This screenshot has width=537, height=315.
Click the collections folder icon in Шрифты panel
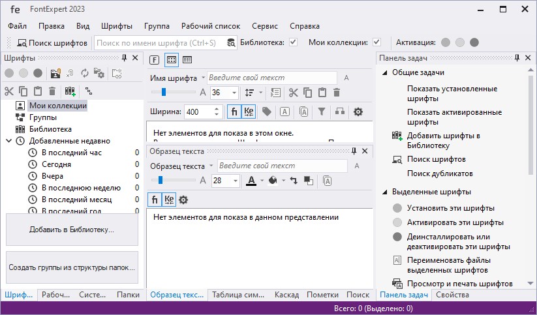[55, 73]
